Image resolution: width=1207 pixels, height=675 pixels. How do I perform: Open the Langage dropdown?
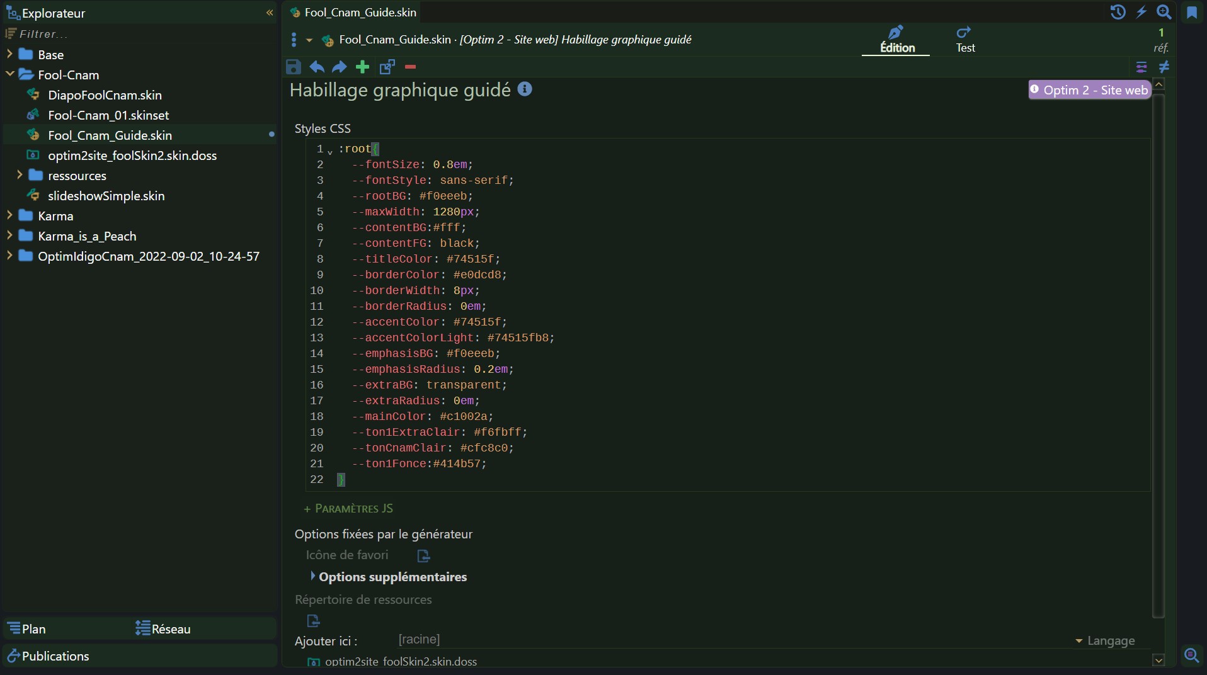pyautogui.click(x=1105, y=640)
